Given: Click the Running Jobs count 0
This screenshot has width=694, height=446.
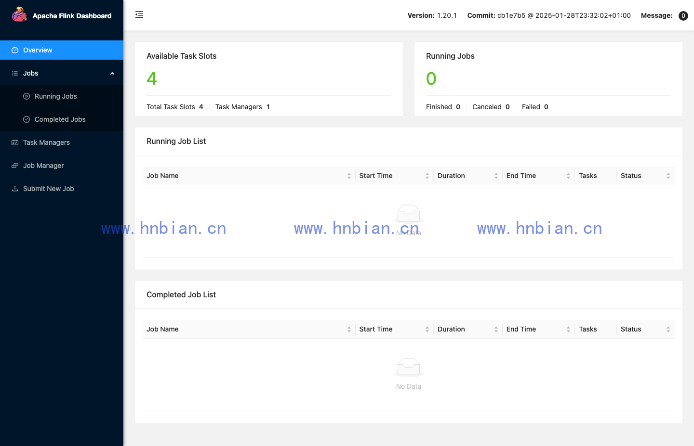Looking at the screenshot, I should tap(431, 78).
